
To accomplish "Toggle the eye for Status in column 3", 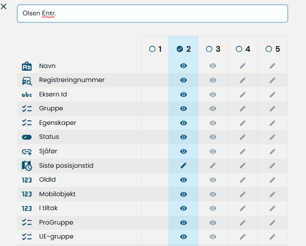I will (213, 137).
